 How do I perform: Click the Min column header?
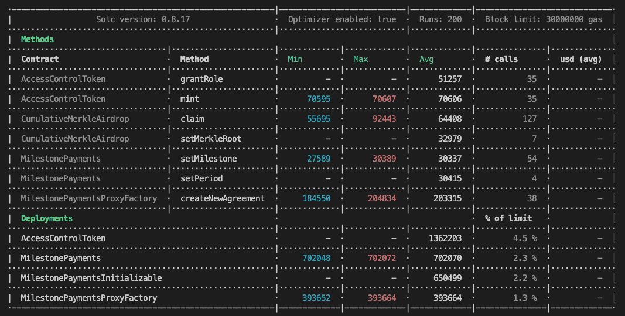pos(295,59)
